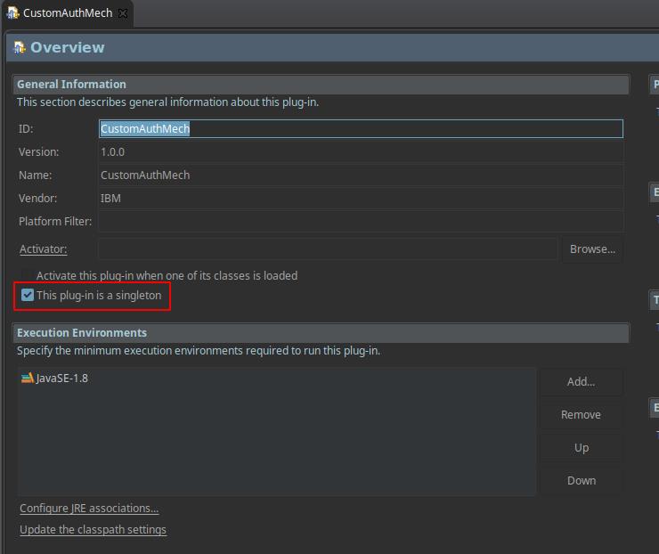
Task: Collapse the General Information section header
Action: [321, 84]
